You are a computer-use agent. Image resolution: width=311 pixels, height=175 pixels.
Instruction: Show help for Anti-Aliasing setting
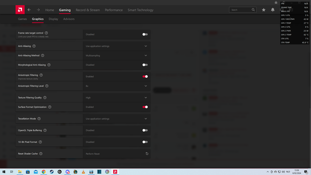(x=34, y=46)
